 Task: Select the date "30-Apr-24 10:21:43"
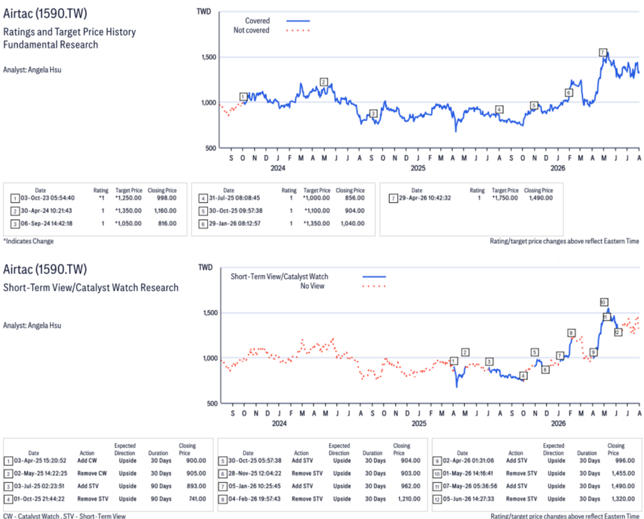tap(46, 211)
